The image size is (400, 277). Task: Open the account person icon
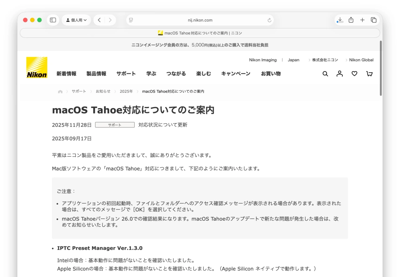coord(339,74)
